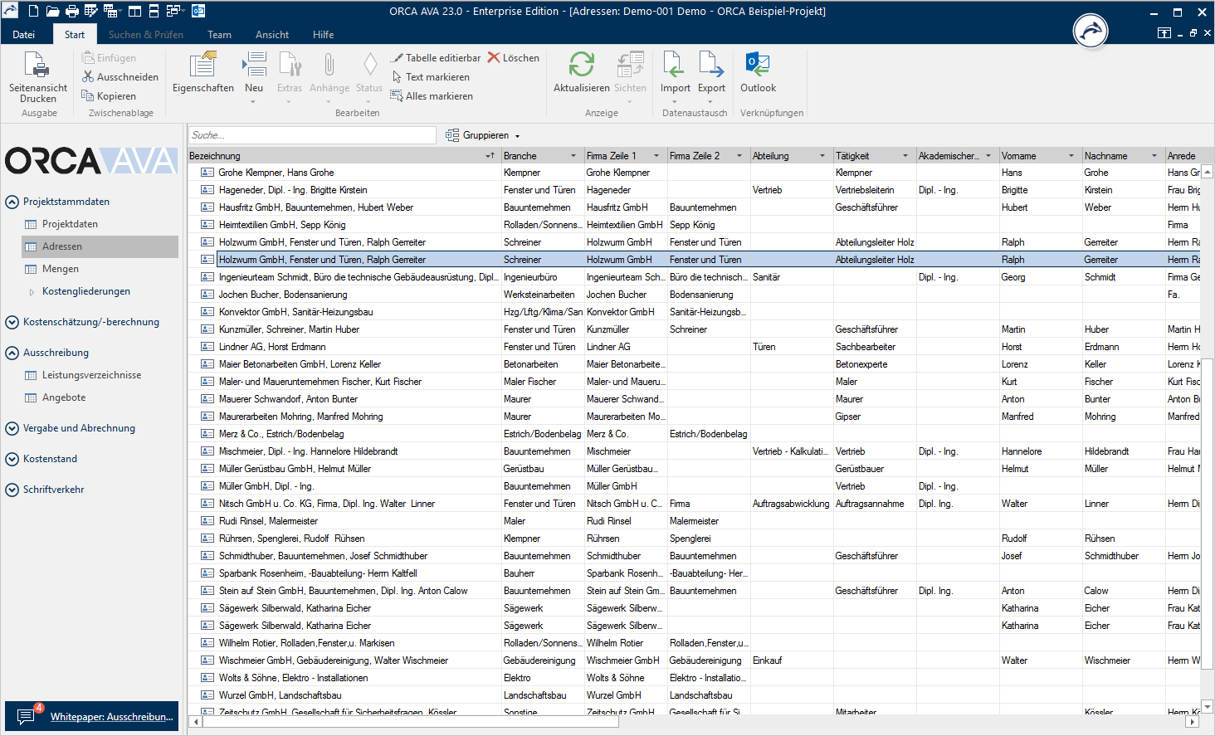Click the Aktualisieren refresh icon
1215x736 pixels.
(x=581, y=66)
